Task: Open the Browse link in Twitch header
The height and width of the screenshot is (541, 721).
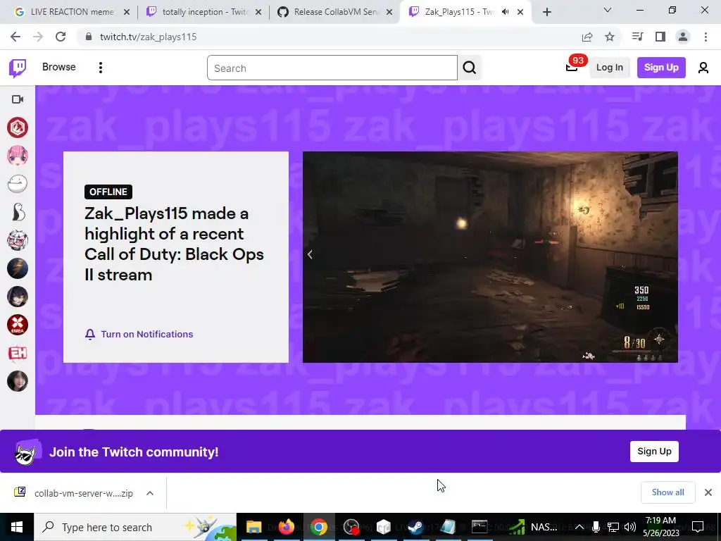Action: click(x=59, y=67)
